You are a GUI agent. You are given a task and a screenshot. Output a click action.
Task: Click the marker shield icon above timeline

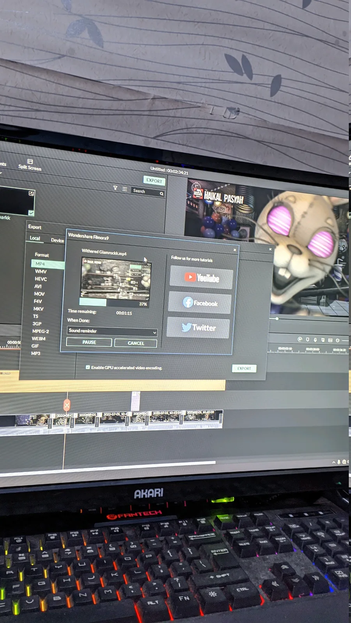pyautogui.click(x=307, y=339)
